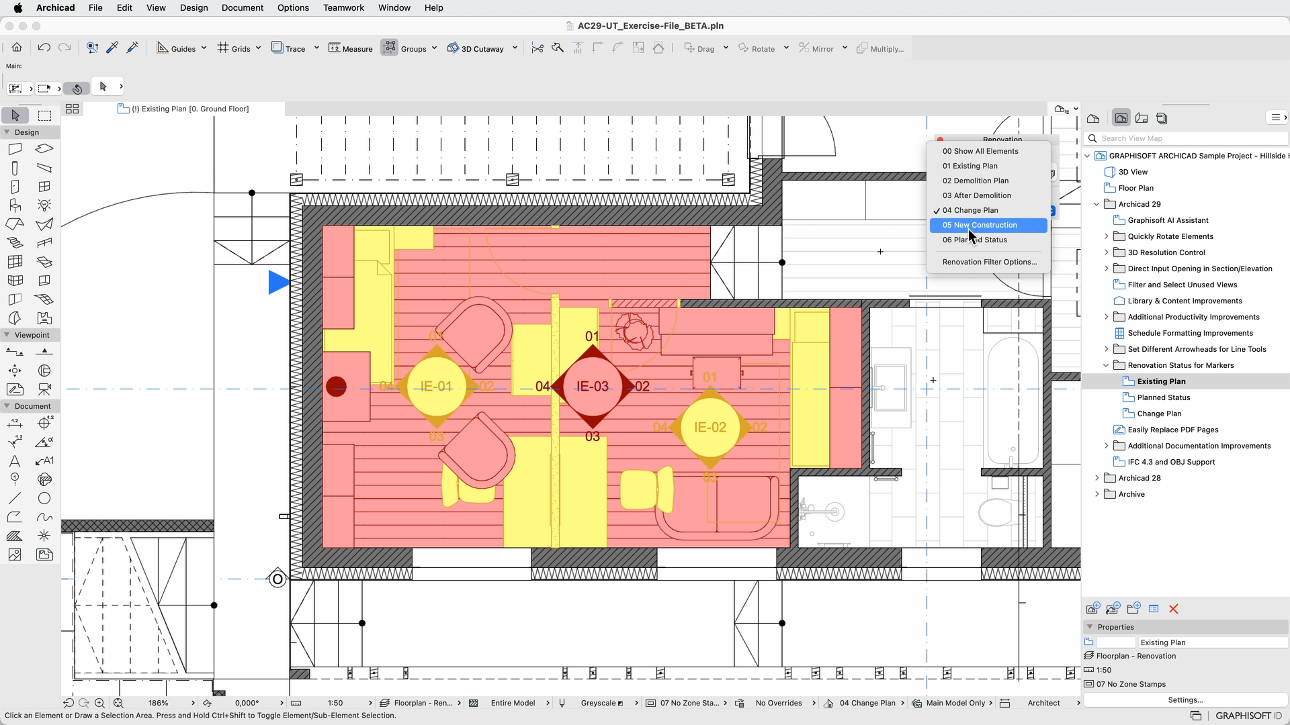Collapse the Archicad 29 folder
The height and width of the screenshot is (725, 1290).
click(1097, 204)
